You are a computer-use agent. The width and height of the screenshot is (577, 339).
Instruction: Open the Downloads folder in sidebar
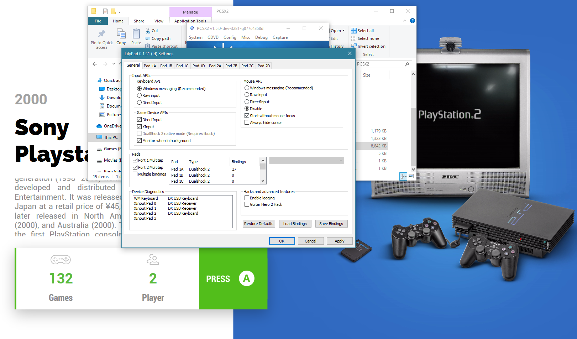tap(111, 98)
